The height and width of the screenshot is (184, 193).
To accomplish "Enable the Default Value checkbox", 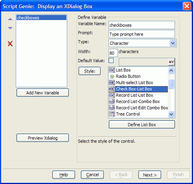I will tap(111, 61).
